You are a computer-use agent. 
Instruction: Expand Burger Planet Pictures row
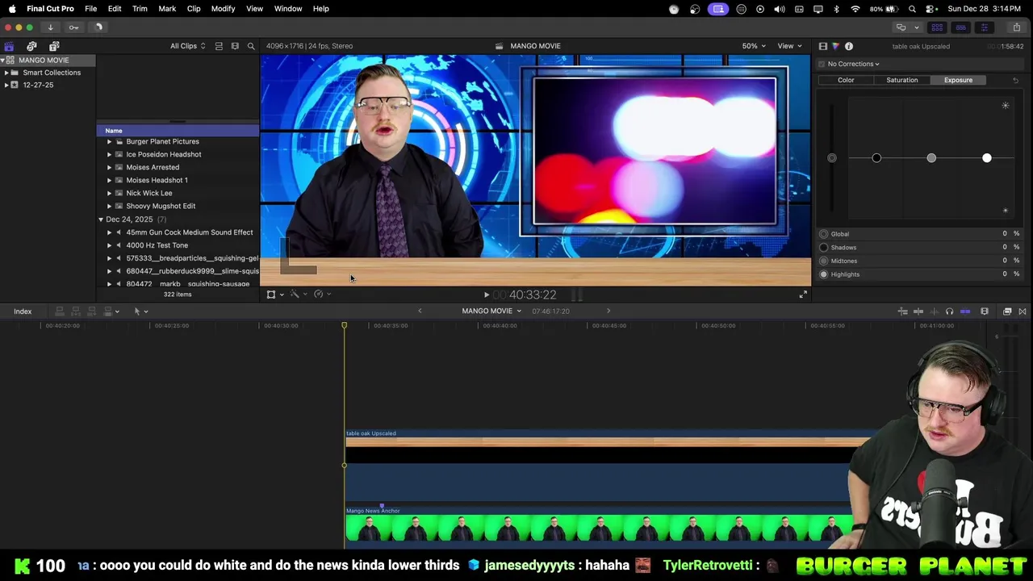(110, 141)
